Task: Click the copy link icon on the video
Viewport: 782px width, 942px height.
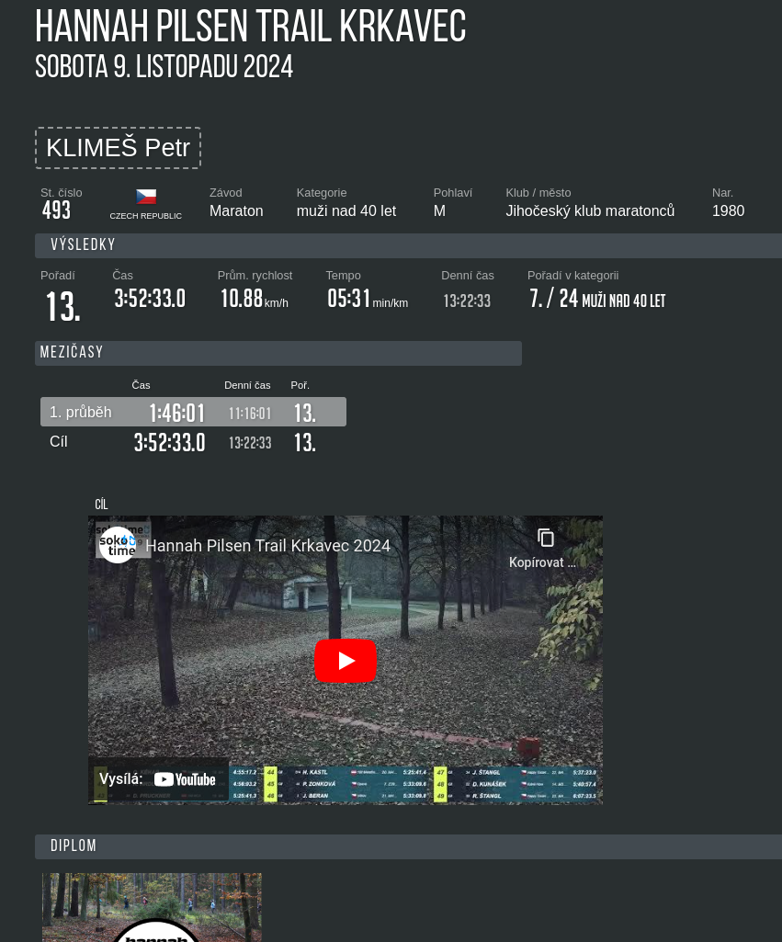Action: [545, 538]
